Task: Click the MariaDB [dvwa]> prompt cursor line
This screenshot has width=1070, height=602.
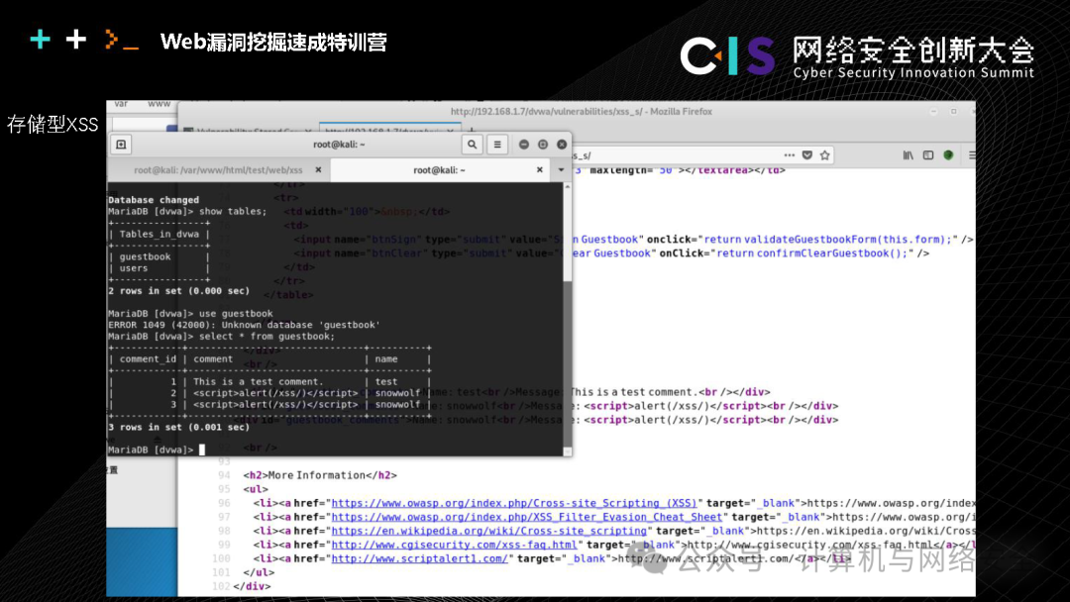Action: click(157, 450)
